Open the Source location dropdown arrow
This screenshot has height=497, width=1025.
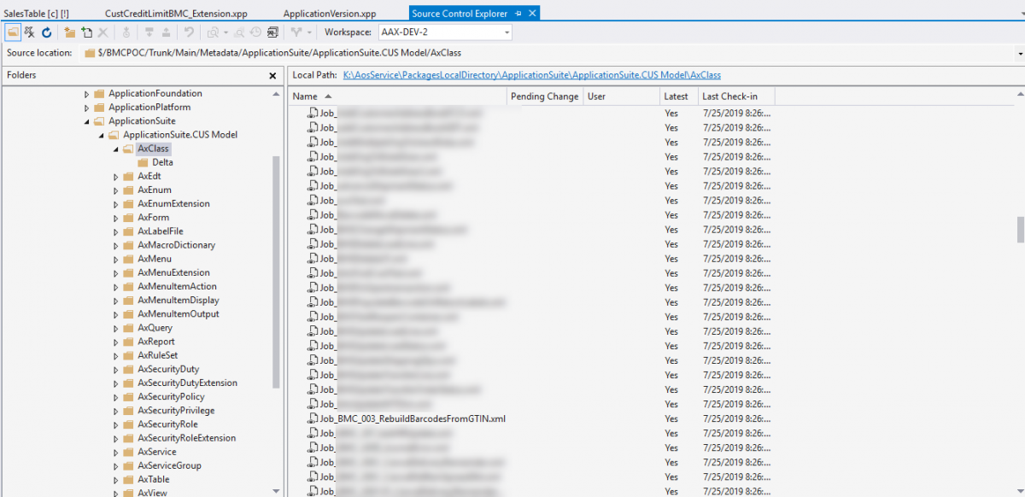click(1020, 53)
